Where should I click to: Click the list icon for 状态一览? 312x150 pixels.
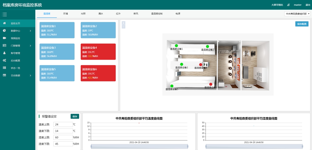click(4, 68)
